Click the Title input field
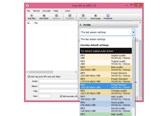Image resolution: width=165 pixels, height=116 pixels. tap(58, 91)
